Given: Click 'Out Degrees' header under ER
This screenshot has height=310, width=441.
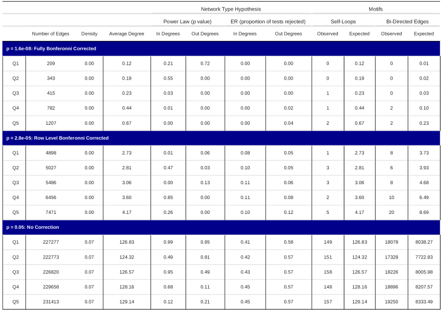Looking at the screenshot, I should click(289, 34).
